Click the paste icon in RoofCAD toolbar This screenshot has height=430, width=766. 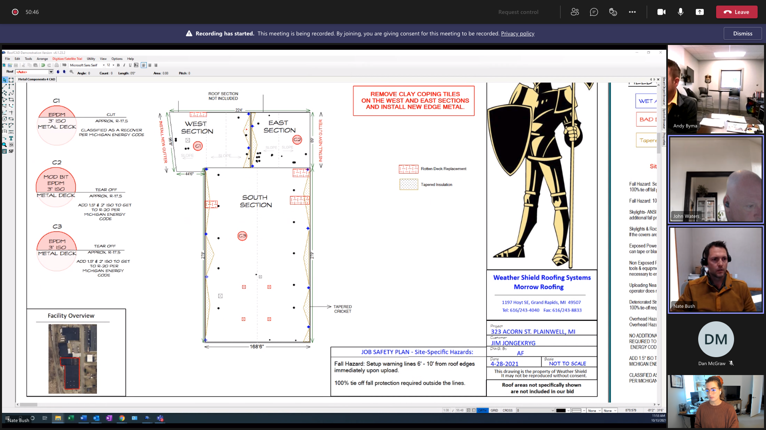[36, 65]
